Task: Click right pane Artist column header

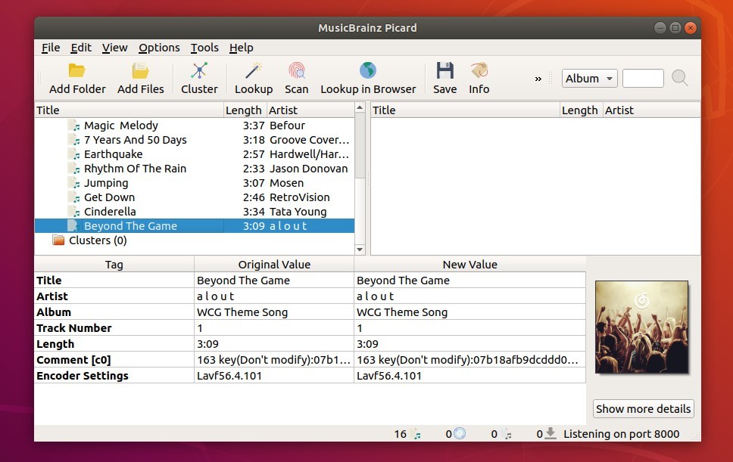Action: click(x=651, y=110)
